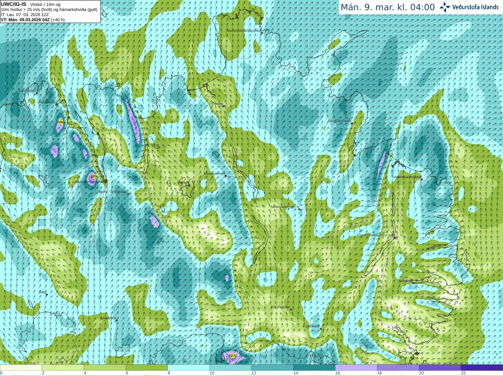
Task: Click the dark indigo legend swatch above 22
Action: tap(482, 368)
